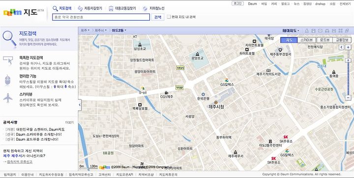Open footer 고객센터 link

[x=105, y=175]
